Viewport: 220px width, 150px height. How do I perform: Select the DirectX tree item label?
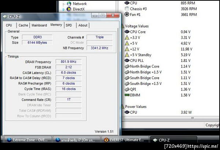79,9
